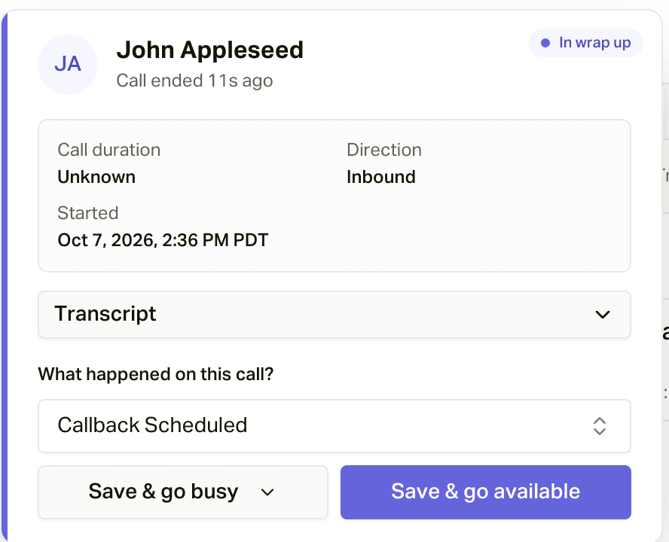Click the Inbound direction value
669x542 pixels.
tap(381, 177)
